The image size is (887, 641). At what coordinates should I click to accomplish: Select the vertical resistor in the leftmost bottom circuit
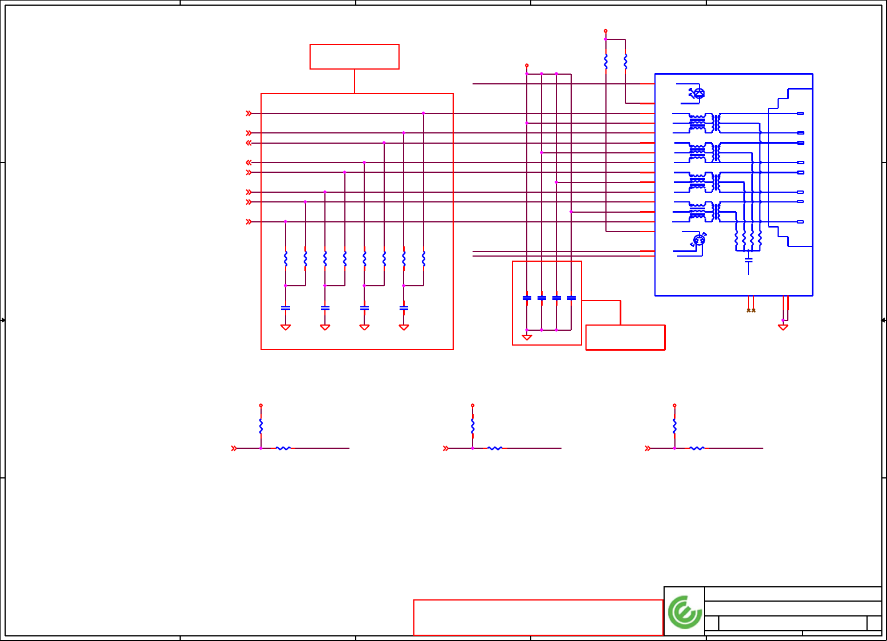(261, 426)
